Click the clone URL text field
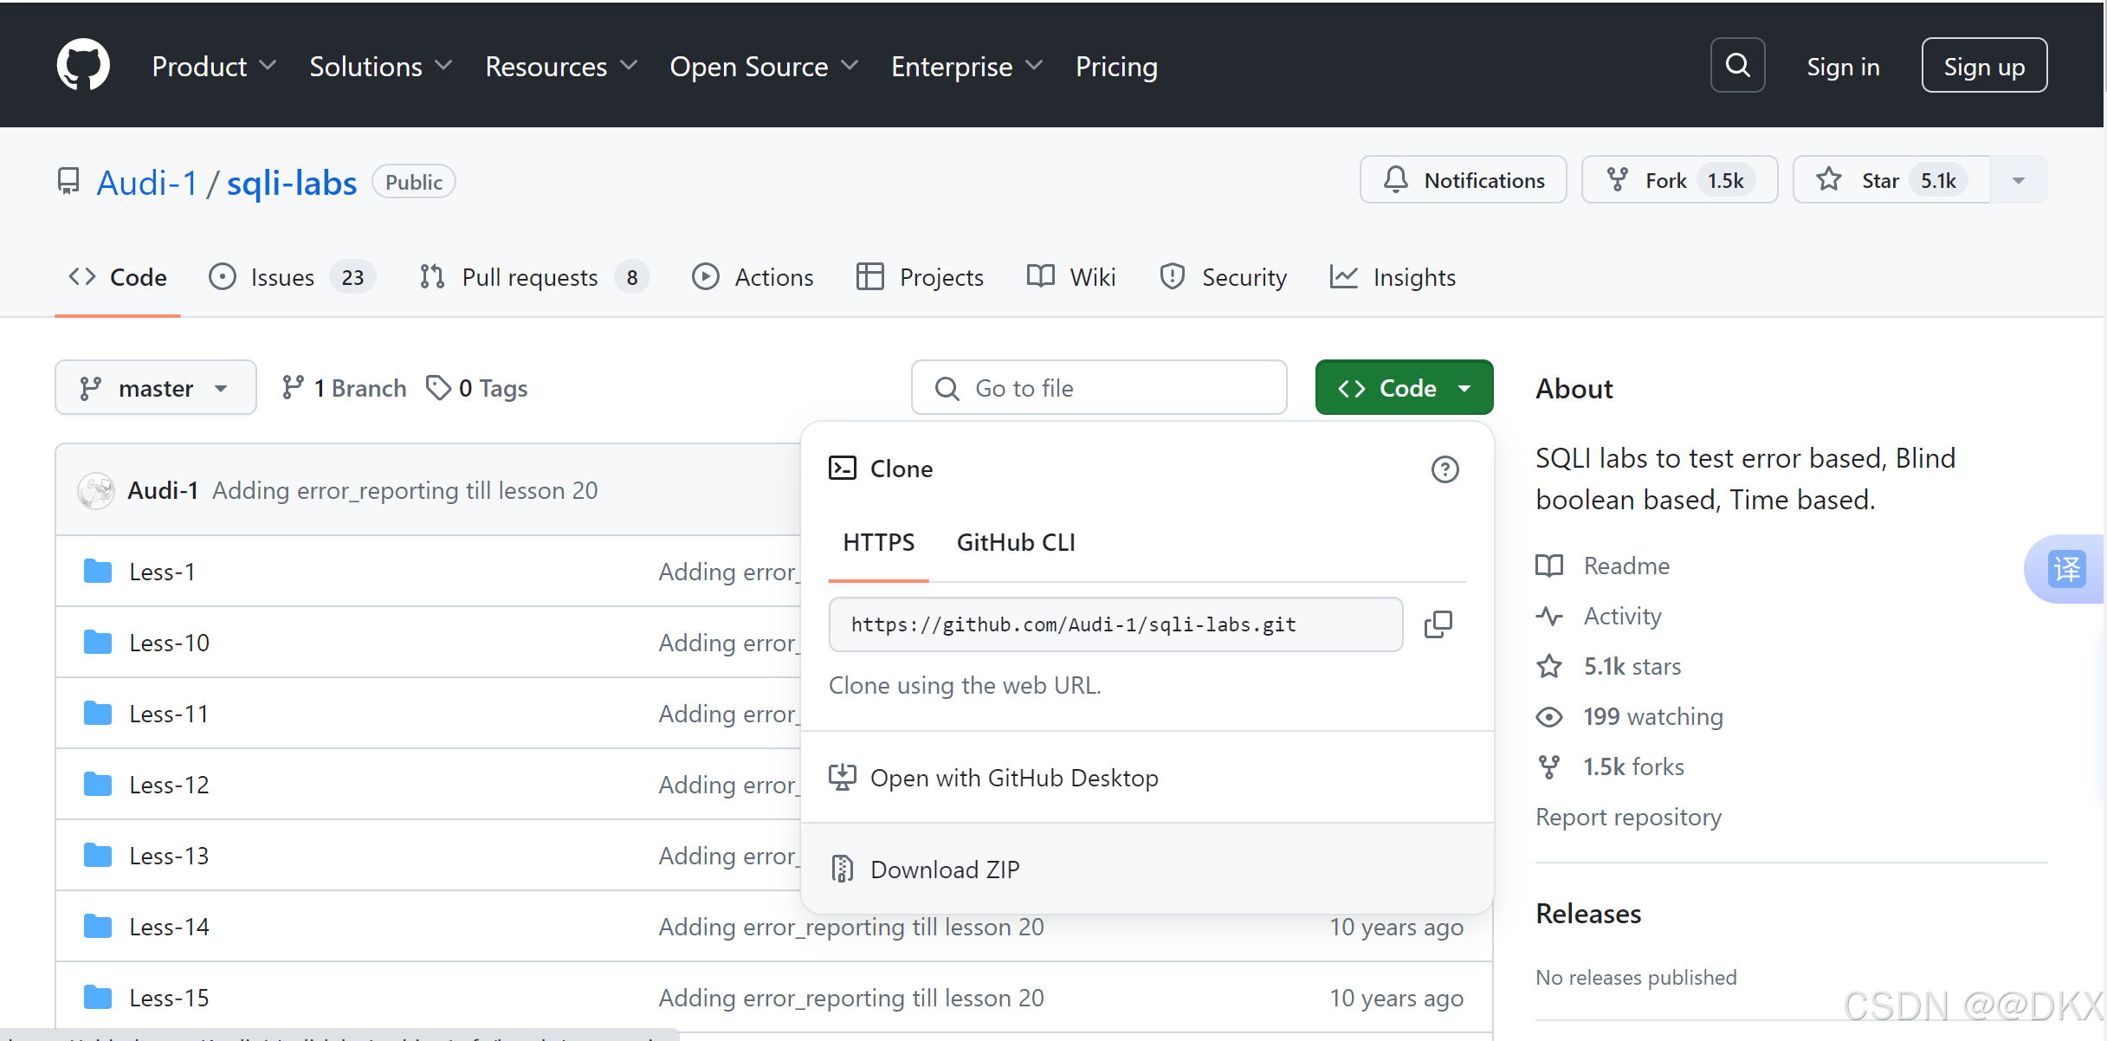The image size is (2107, 1041). [x=1115, y=624]
